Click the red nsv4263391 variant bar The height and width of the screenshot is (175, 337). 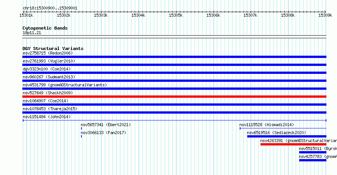(293, 144)
